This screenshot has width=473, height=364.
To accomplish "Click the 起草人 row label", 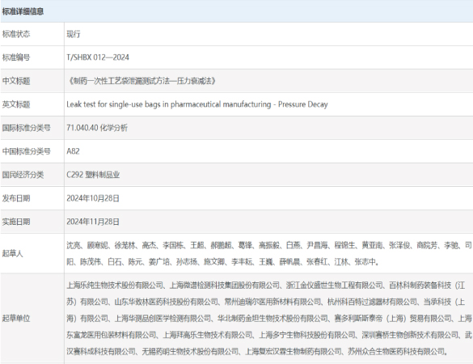I will [13, 253].
